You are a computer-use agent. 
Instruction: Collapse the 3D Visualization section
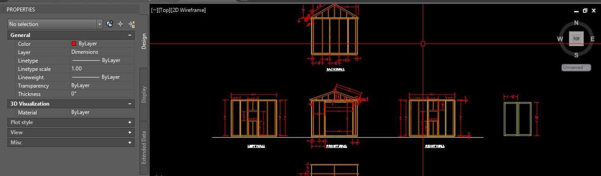130,104
